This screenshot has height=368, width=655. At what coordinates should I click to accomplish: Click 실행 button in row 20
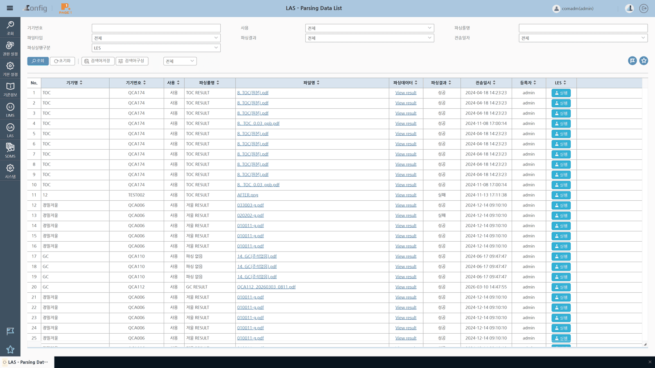click(x=561, y=287)
